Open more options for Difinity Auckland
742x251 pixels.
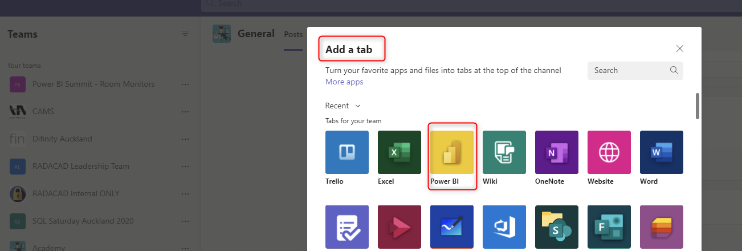[x=185, y=139]
